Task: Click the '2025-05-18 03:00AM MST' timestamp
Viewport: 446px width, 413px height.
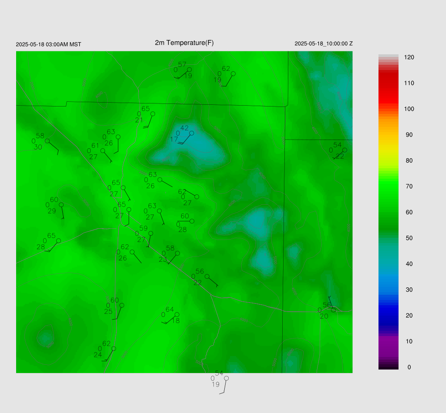Action: coord(48,44)
